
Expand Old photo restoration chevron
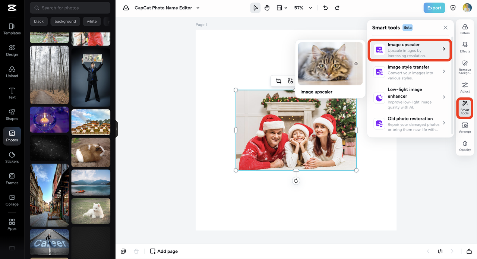444,123
